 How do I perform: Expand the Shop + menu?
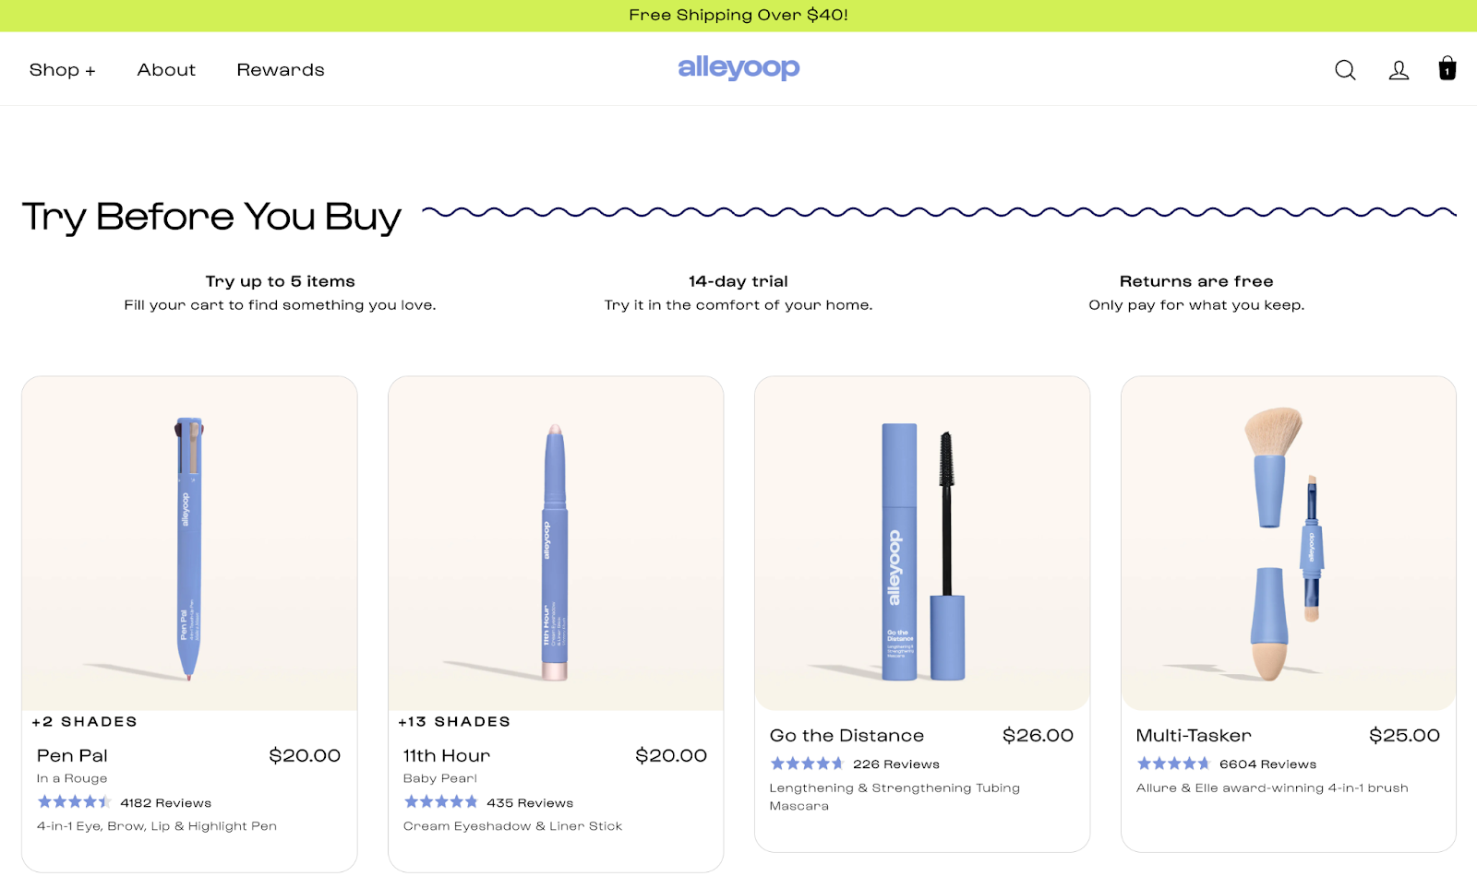63,70
